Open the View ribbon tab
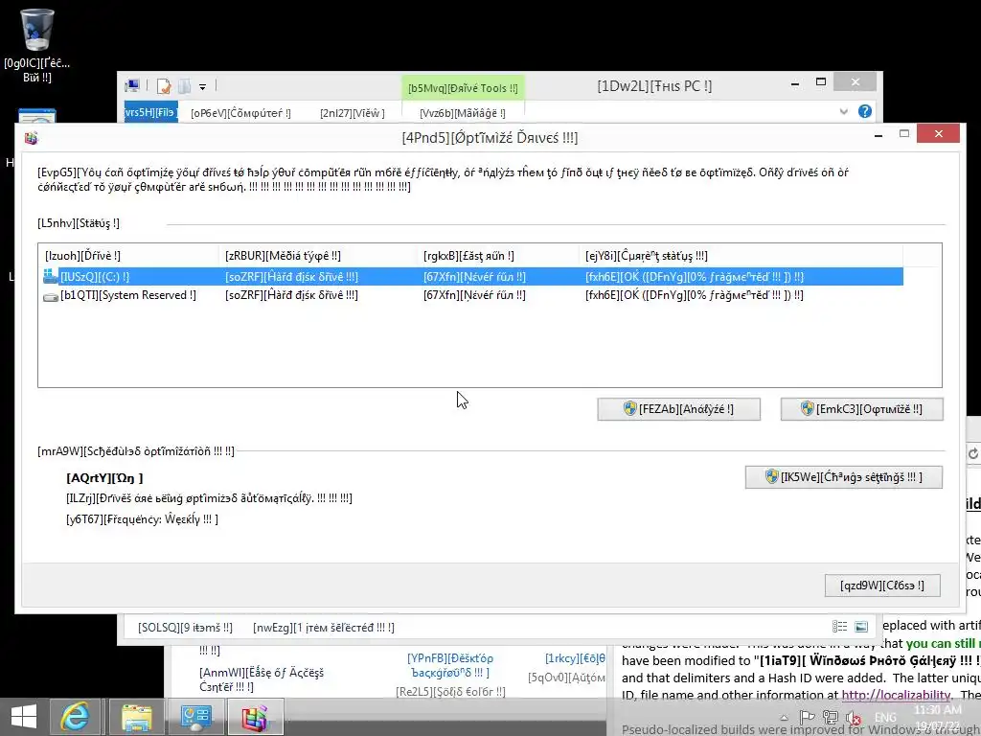Viewport: 981px width, 736px height. (353, 113)
